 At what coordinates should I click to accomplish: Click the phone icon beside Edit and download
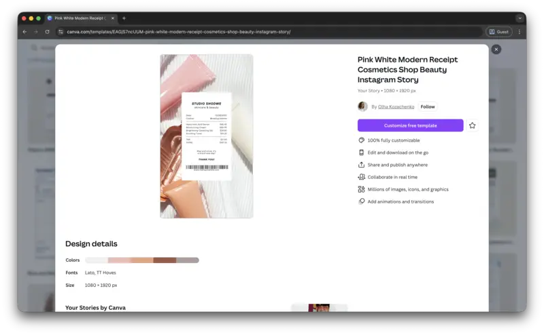click(361, 153)
